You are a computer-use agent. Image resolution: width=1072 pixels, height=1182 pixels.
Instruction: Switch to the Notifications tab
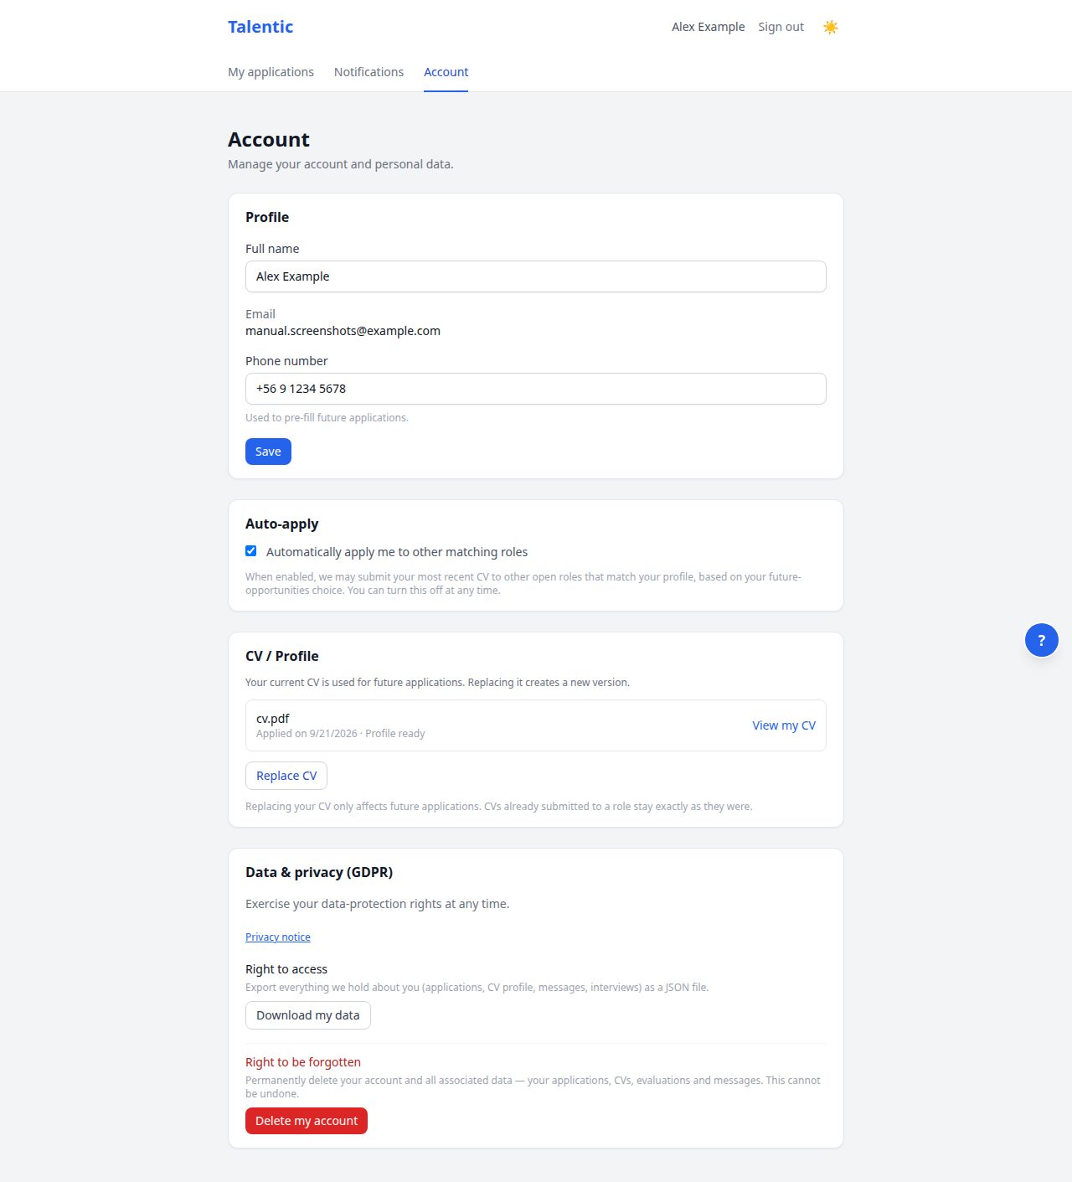coord(368,72)
